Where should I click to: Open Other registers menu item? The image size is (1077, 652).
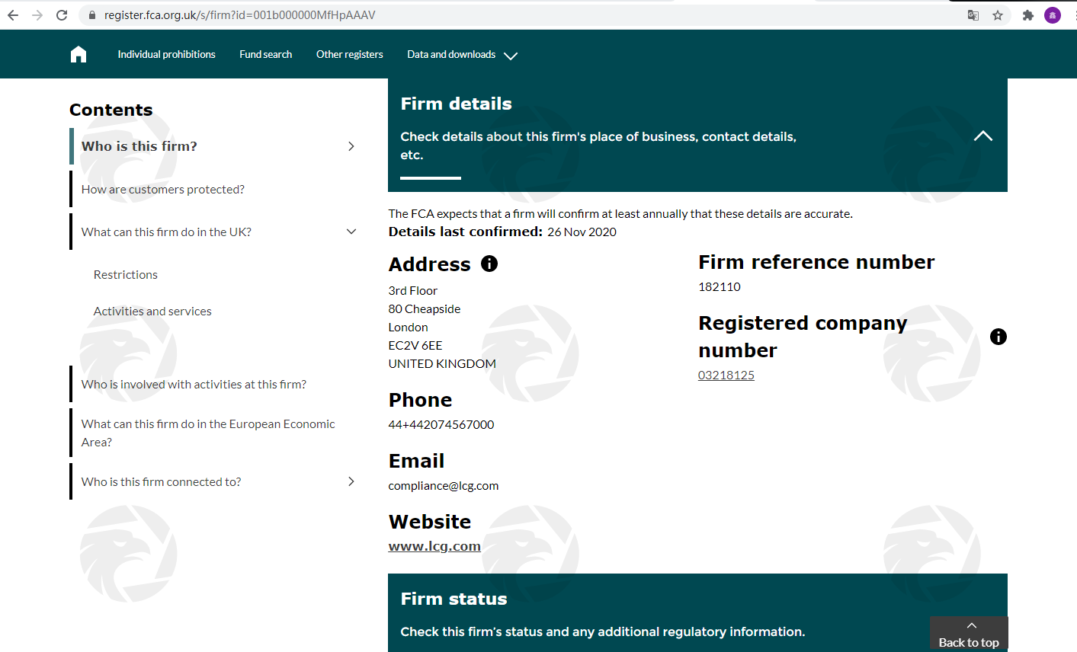coord(350,54)
